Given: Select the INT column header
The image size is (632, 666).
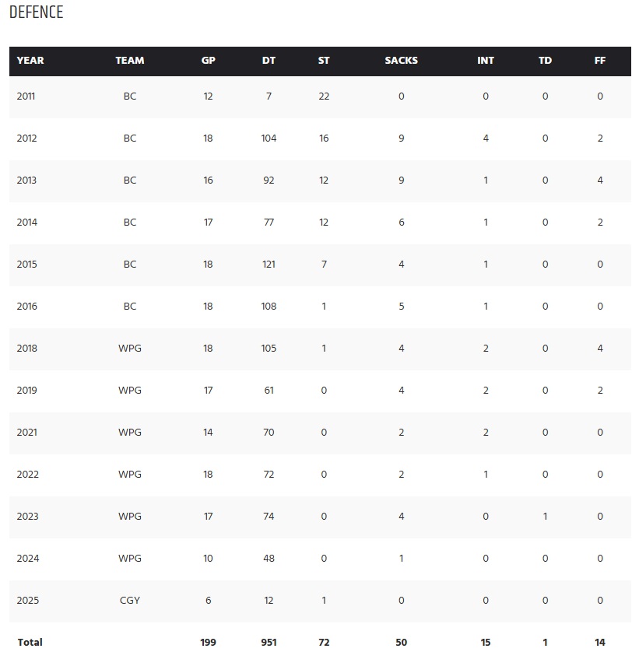Looking at the screenshot, I should click(x=486, y=61).
